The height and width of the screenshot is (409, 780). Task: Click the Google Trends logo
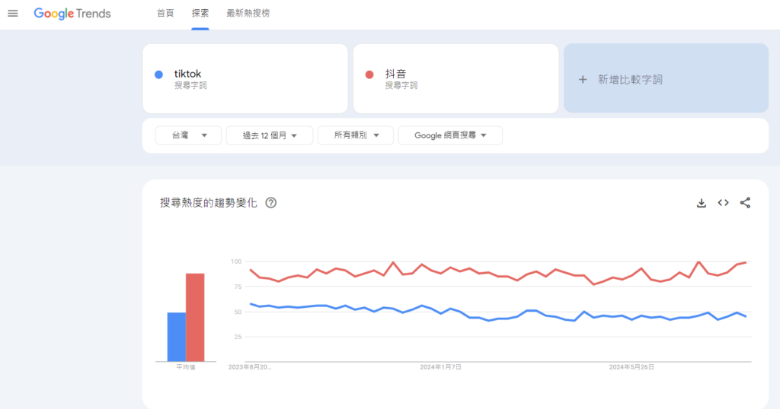[x=72, y=14]
